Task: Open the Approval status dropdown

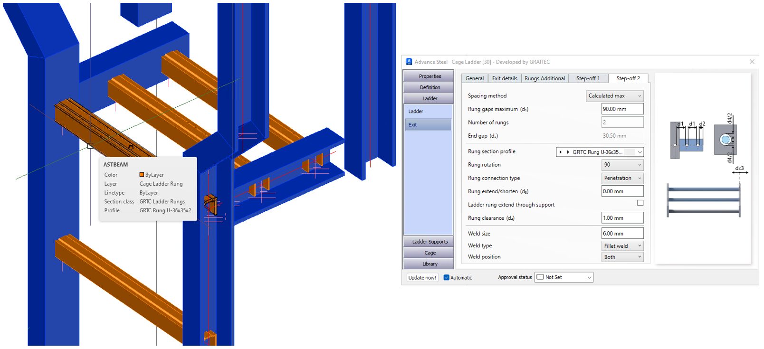Action: (x=564, y=277)
